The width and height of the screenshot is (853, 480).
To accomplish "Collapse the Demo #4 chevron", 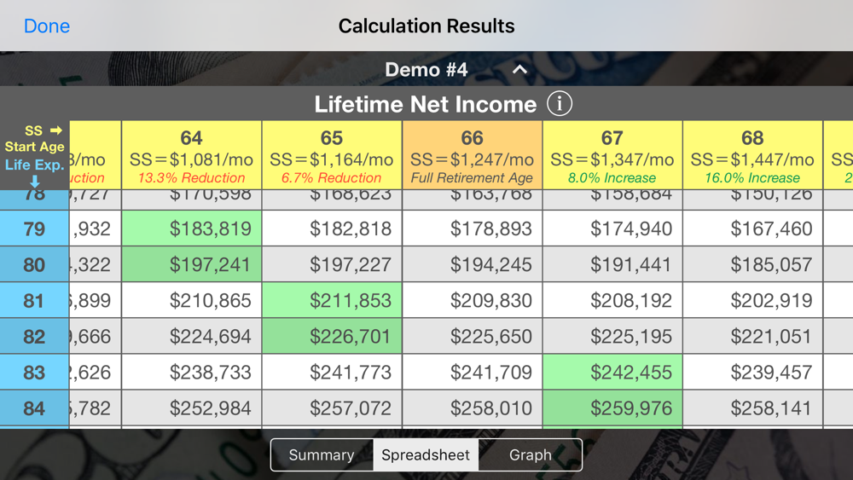I will pos(519,70).
